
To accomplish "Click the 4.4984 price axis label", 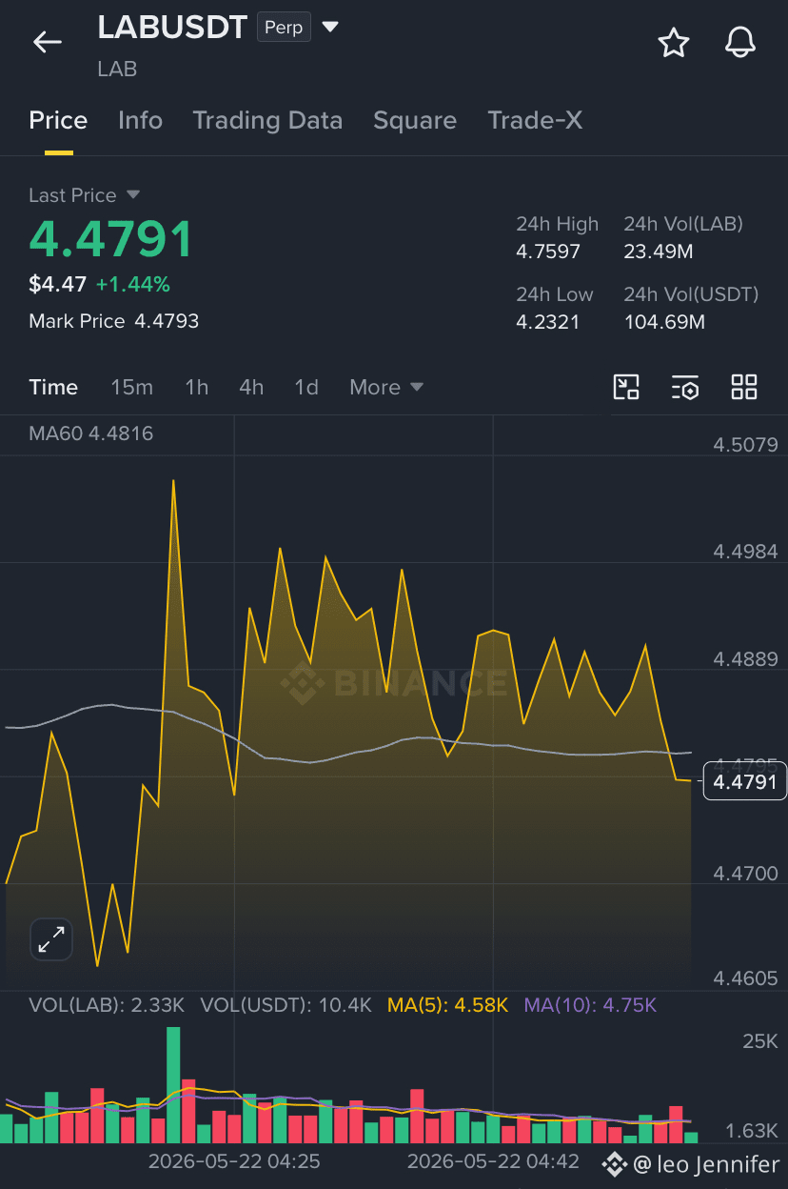I will click(745, 552).
